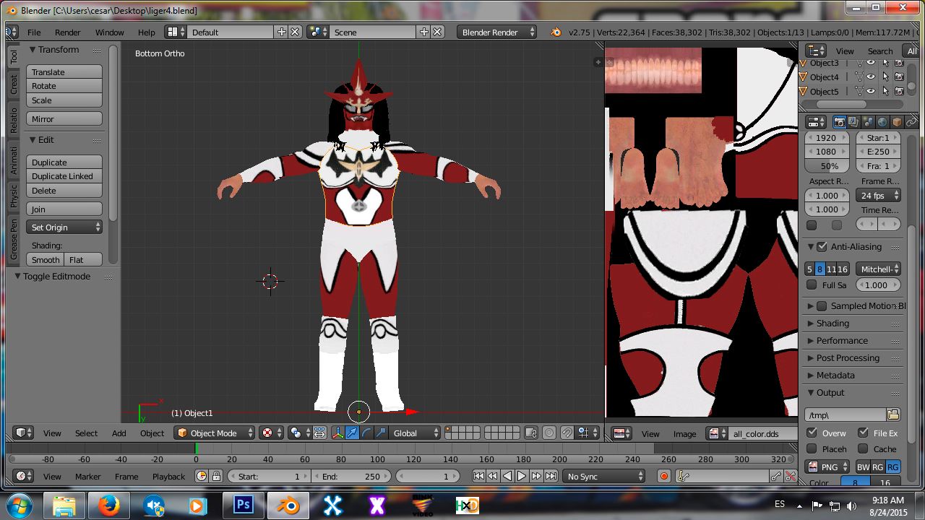Screen dimensions: 925x520
Task: Click the Blender icon in the info header
Action: (555, 32)
